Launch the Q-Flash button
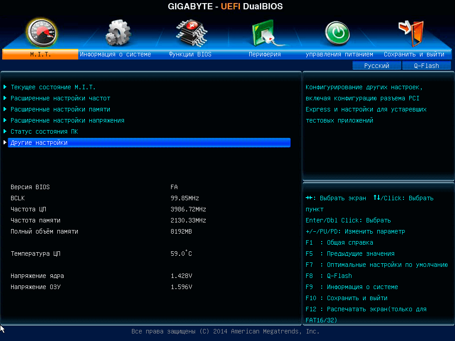The image size is (455, 341). (426, 66)
